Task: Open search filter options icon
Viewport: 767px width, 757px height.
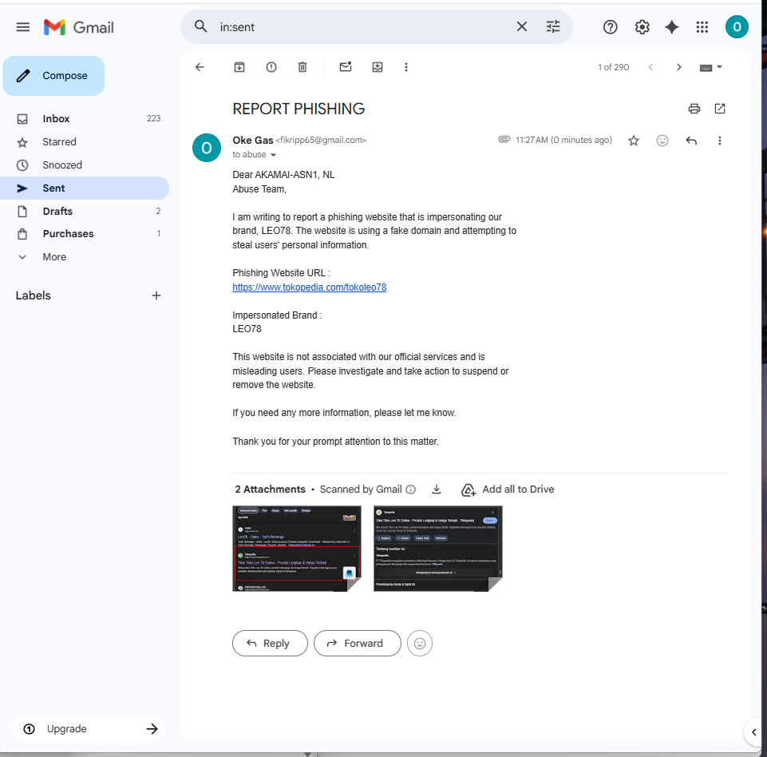Action: click(x=553, y=26)
